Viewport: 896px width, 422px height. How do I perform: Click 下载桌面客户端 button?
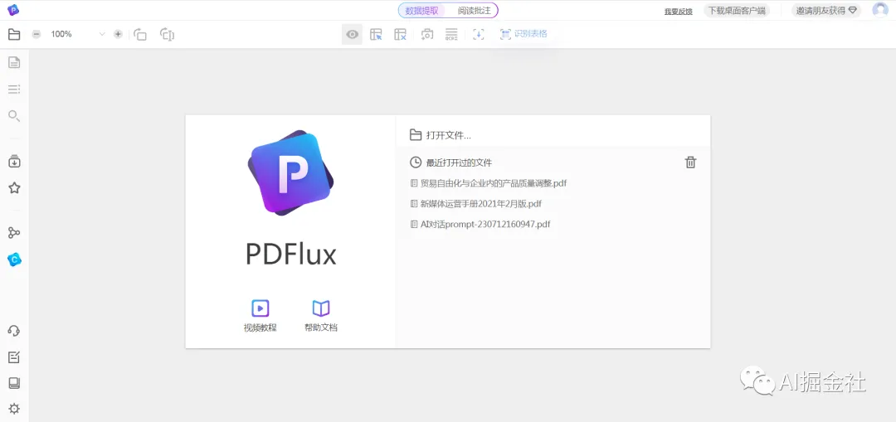coord(737,10)
